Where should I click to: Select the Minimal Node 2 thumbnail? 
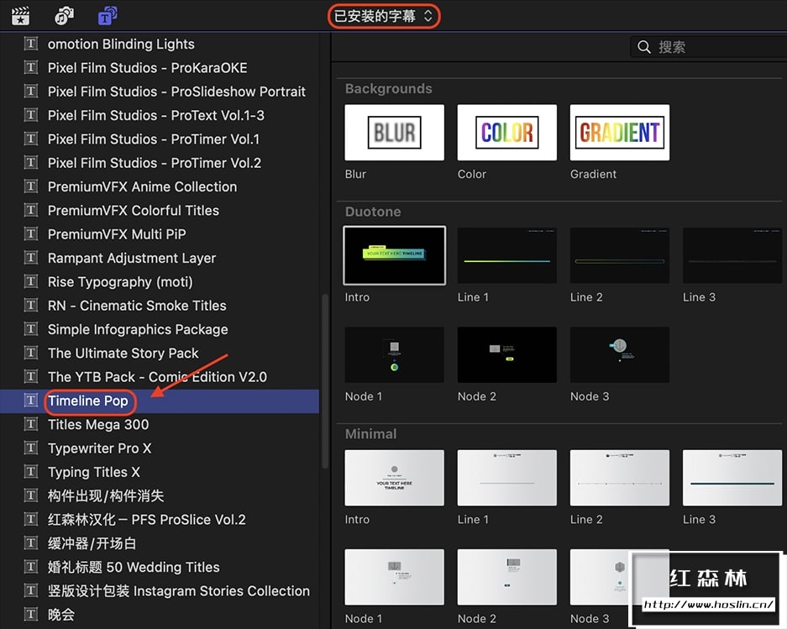coord(507,577)
